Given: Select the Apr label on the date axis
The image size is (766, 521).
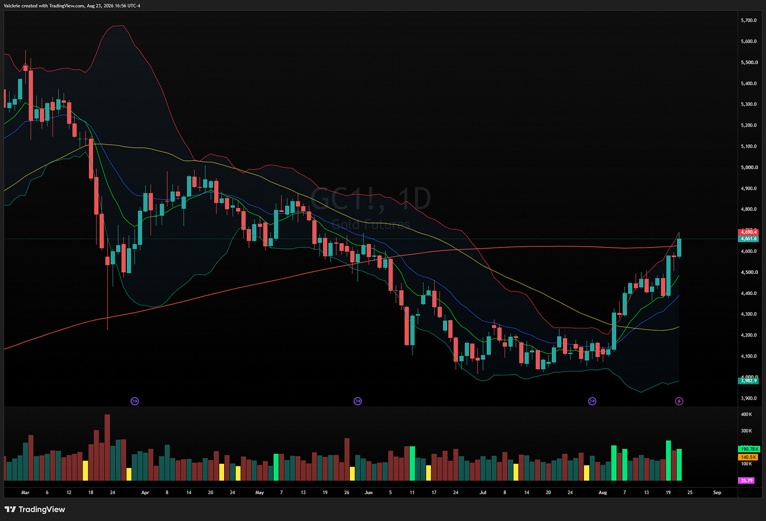Looking at the screenshot, I should tap(145, 493).
